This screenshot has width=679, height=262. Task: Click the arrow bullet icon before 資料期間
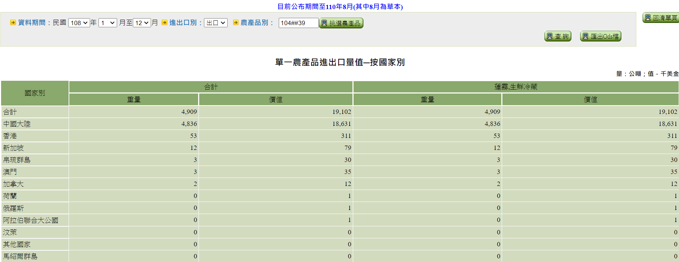pos(13,23)
